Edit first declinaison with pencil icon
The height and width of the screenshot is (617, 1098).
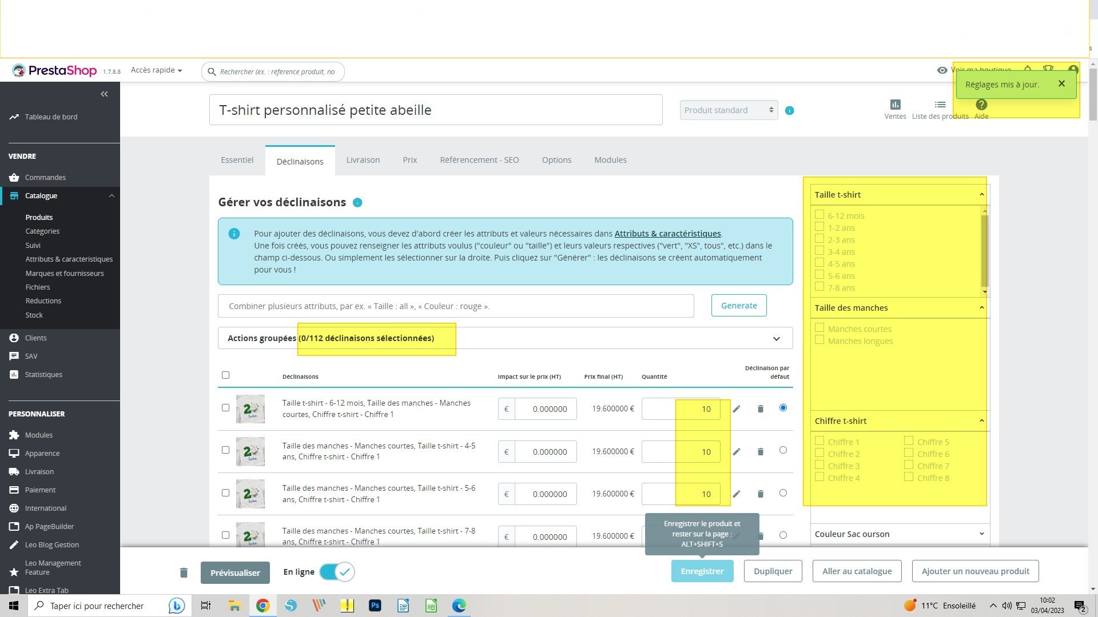click(737, 409)
